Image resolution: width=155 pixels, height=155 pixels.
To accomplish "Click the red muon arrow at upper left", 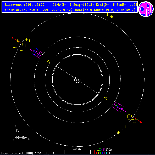I will tap(16, 40).
